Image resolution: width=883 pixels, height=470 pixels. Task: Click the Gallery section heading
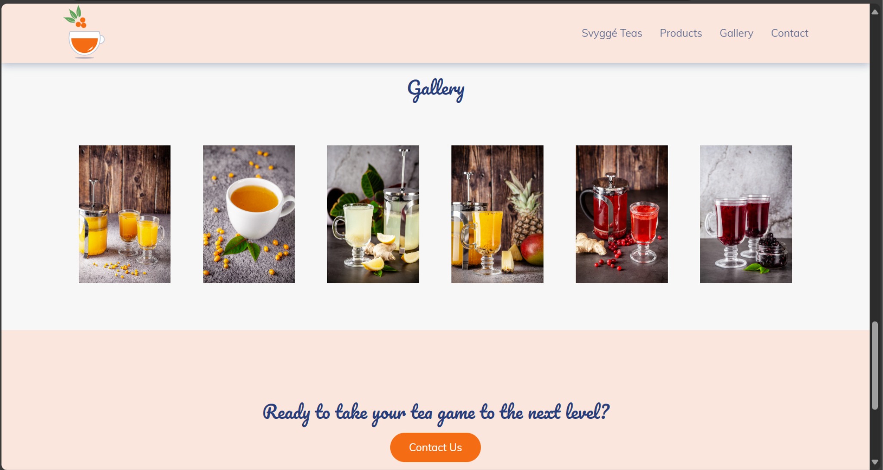435,90
